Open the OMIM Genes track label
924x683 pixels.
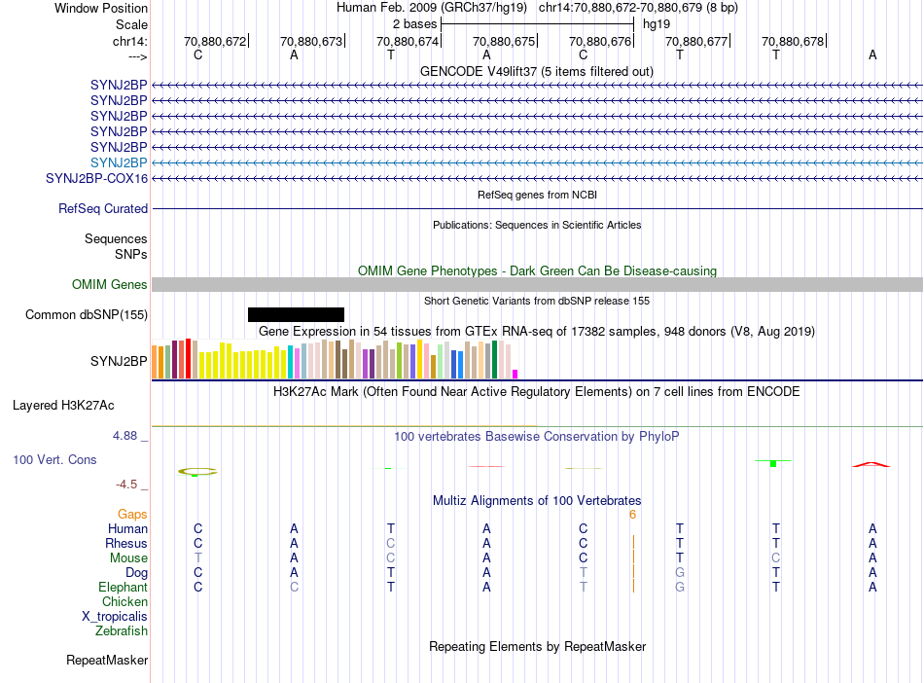click(x=110, y=285)
